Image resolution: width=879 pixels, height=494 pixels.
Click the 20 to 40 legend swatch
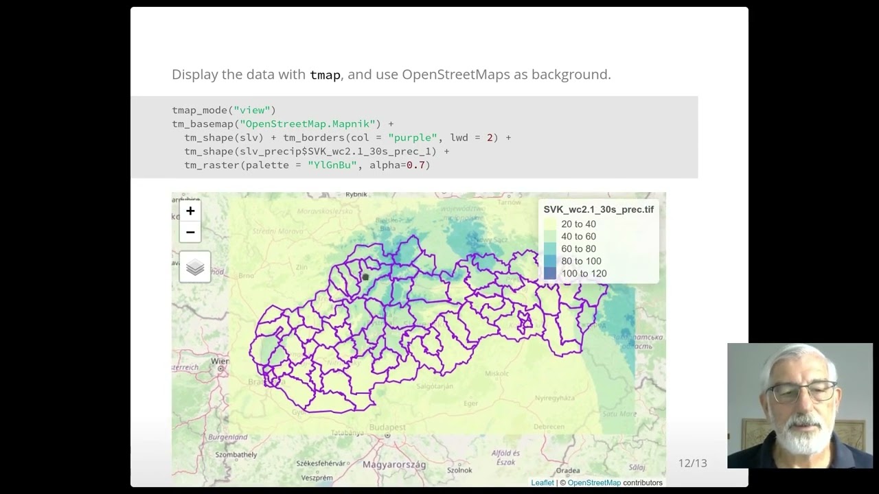click(x=550, y=224)
